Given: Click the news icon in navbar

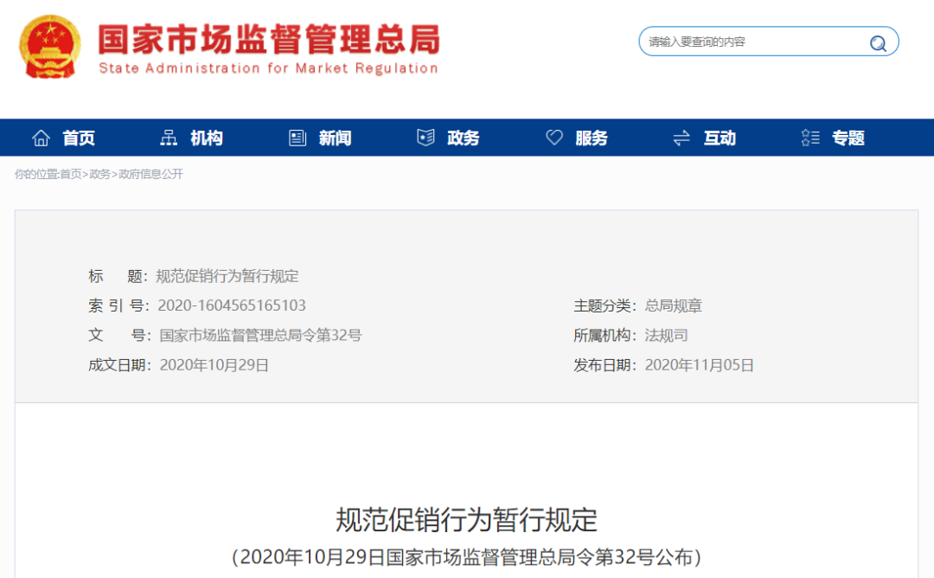Looking at the screenshot, I should click(x=297, y=138).
